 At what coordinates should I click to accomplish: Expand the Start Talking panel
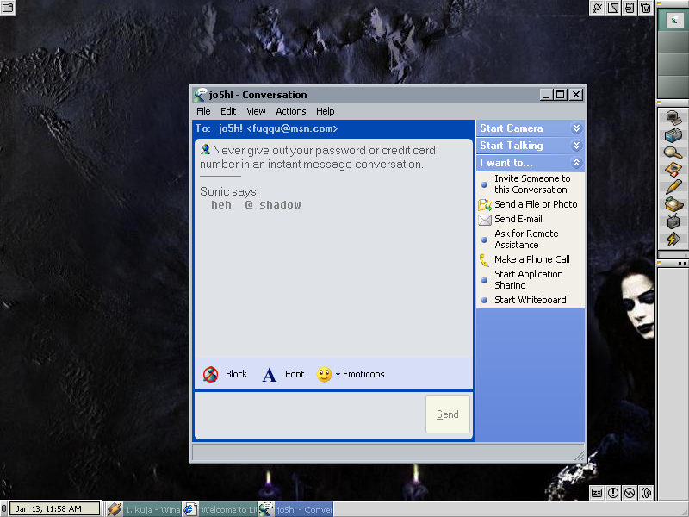[576, 146]
